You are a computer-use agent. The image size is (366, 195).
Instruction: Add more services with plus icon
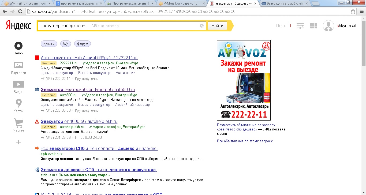[18, 142]
